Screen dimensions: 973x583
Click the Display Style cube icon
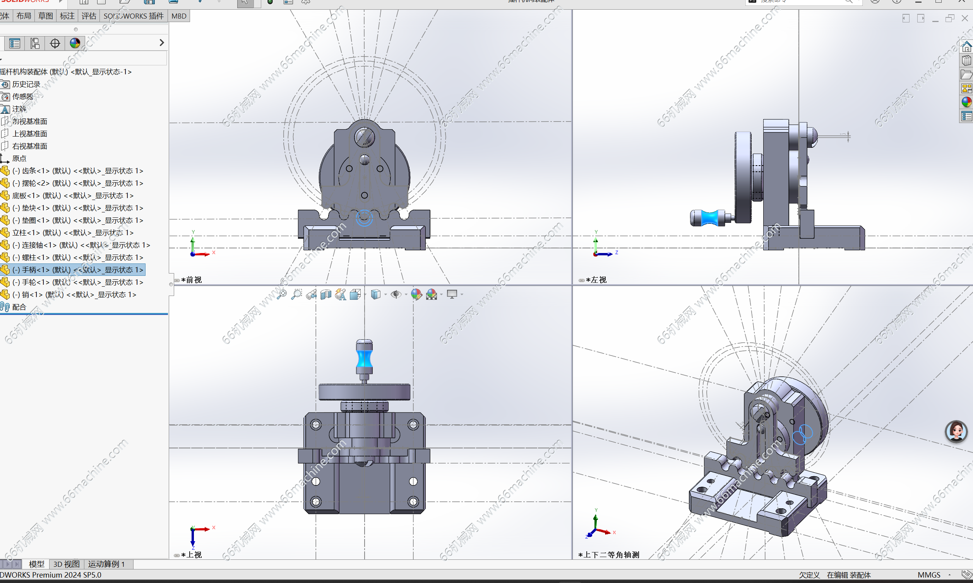pyautogui.click(x=376, y=294)
